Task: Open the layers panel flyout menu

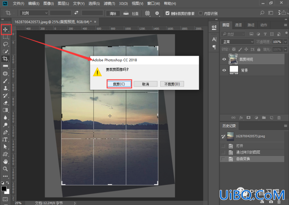Action: coord(285,25)
